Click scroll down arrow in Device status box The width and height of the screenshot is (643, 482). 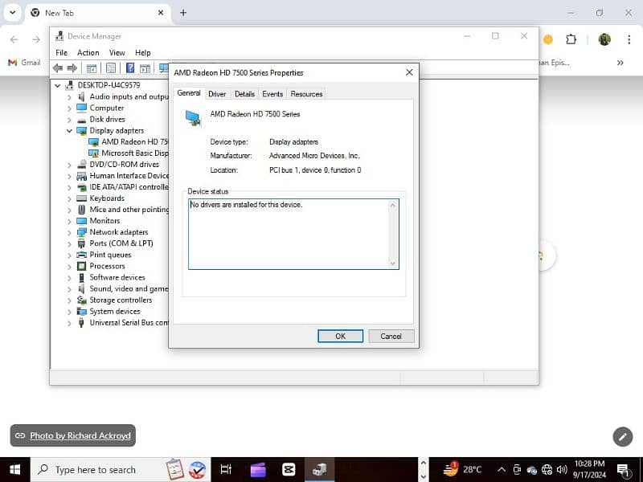[x=393, y=263]
